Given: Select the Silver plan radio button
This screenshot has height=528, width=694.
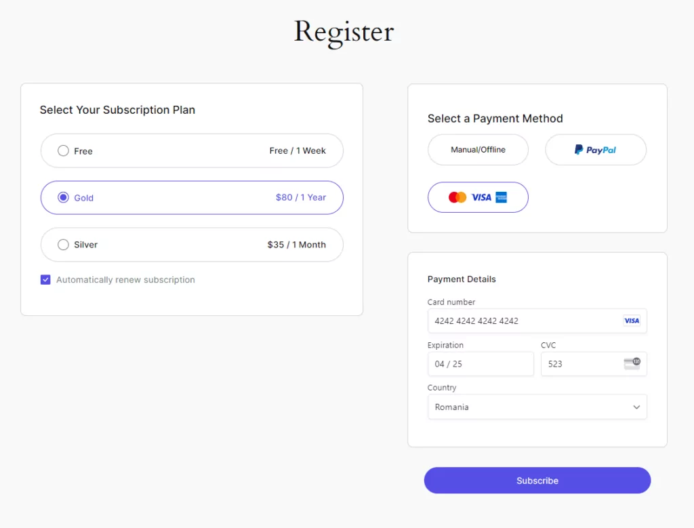Looking at the screenshot, I should point(63,245).
